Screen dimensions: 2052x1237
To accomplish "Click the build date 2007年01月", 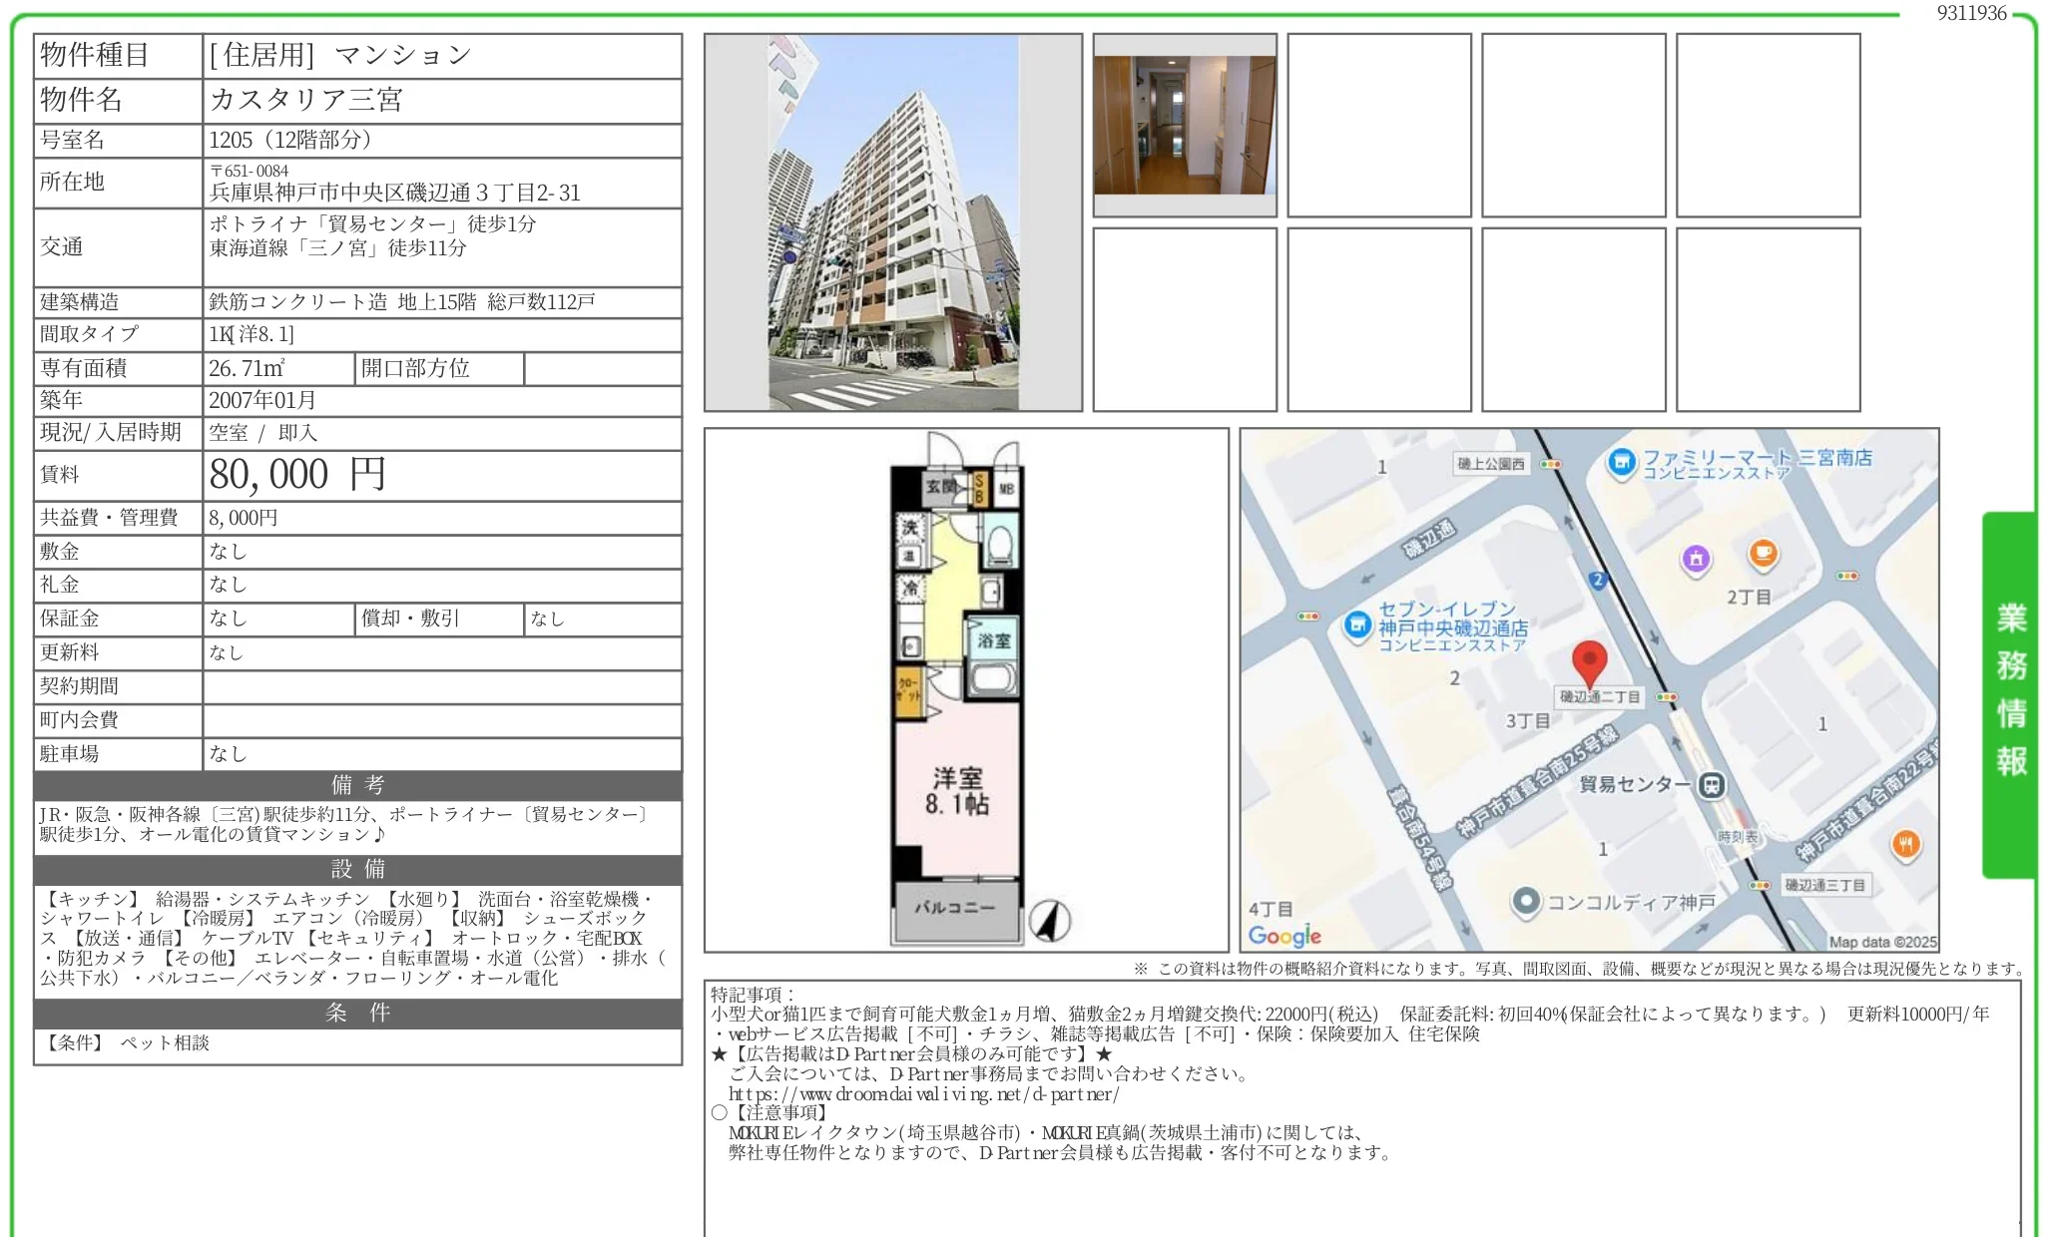I will [x=262, y=400].
